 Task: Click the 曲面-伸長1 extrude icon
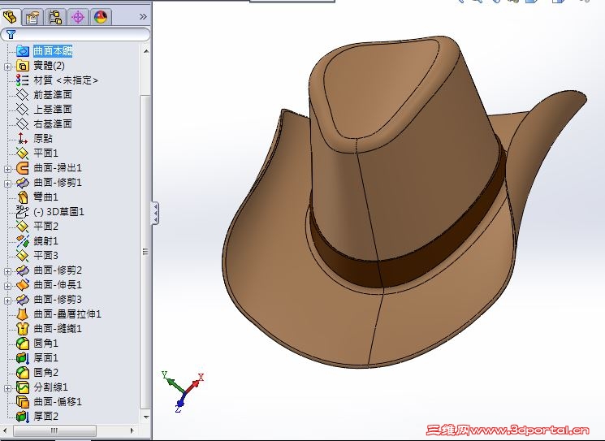click(x=23, y=285)
